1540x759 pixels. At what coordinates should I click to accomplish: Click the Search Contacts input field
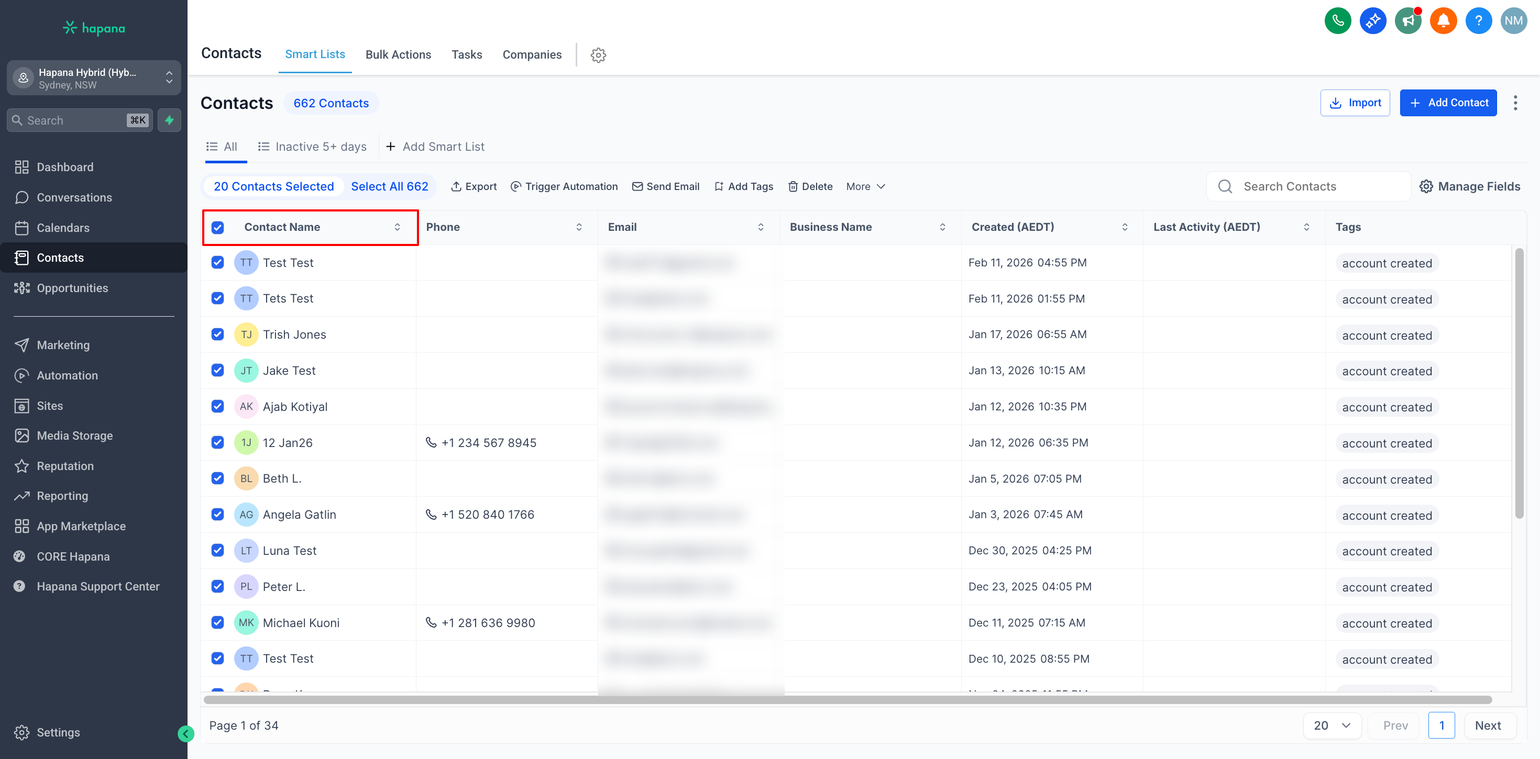[x=1315, y=186]
